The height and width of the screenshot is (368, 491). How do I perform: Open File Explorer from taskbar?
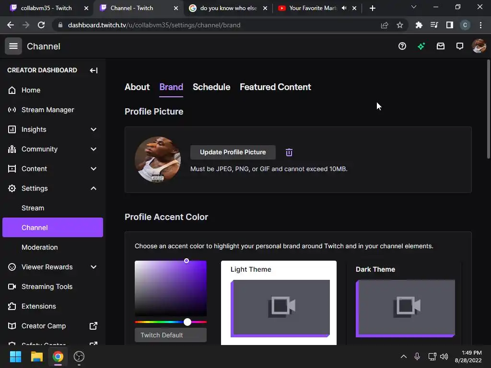[36, 356]
